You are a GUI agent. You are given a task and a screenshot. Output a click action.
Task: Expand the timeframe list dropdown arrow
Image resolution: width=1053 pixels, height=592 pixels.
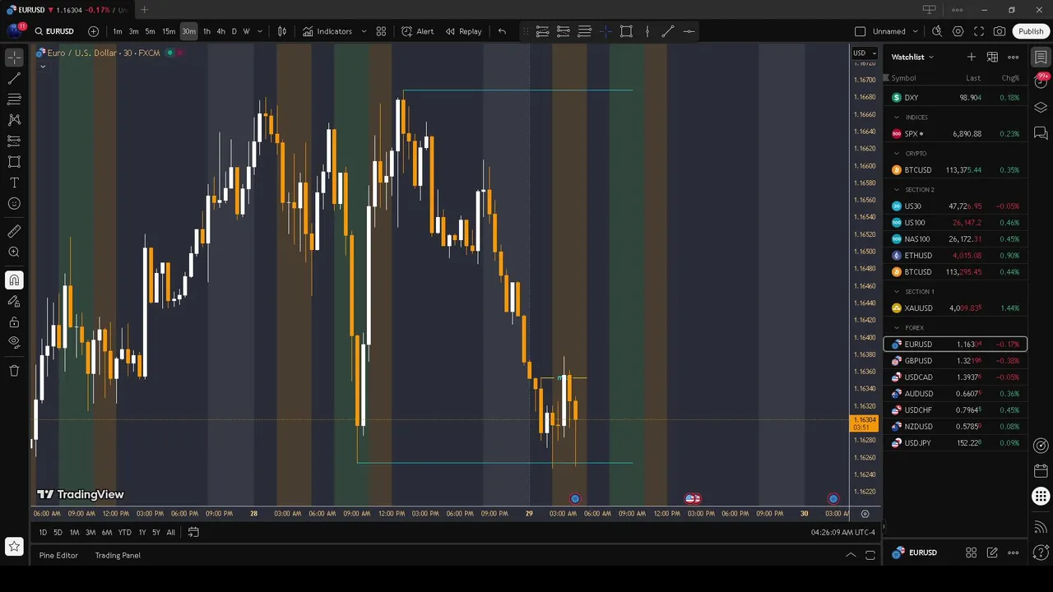coord(260,31)
